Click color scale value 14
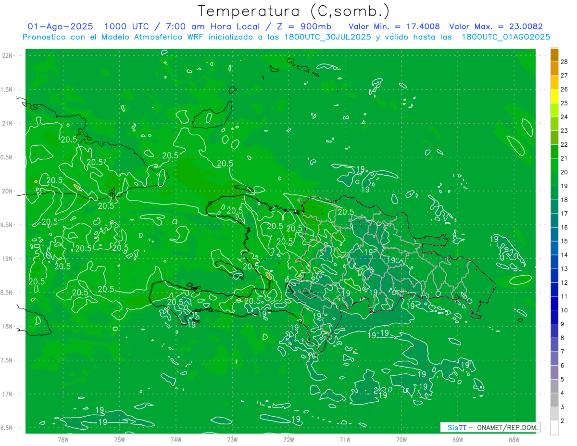This screenshot has width=577, height=446. pyautogui.click(x=564, y=255)
